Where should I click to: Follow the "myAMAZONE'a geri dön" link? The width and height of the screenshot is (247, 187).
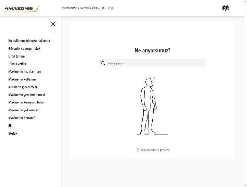pyautogui.click(x=155, y=150)
